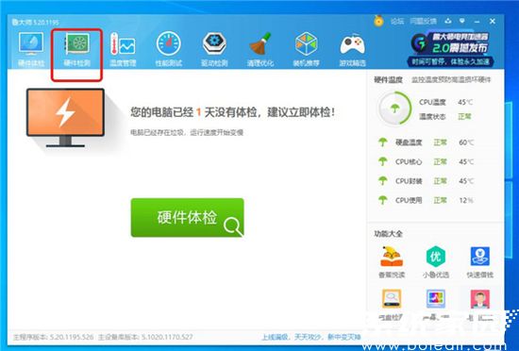Screen dimensions: 519x351
Task: Click the 电竞加速器 2.0 promo banner
Action: [x=450, y=49]
